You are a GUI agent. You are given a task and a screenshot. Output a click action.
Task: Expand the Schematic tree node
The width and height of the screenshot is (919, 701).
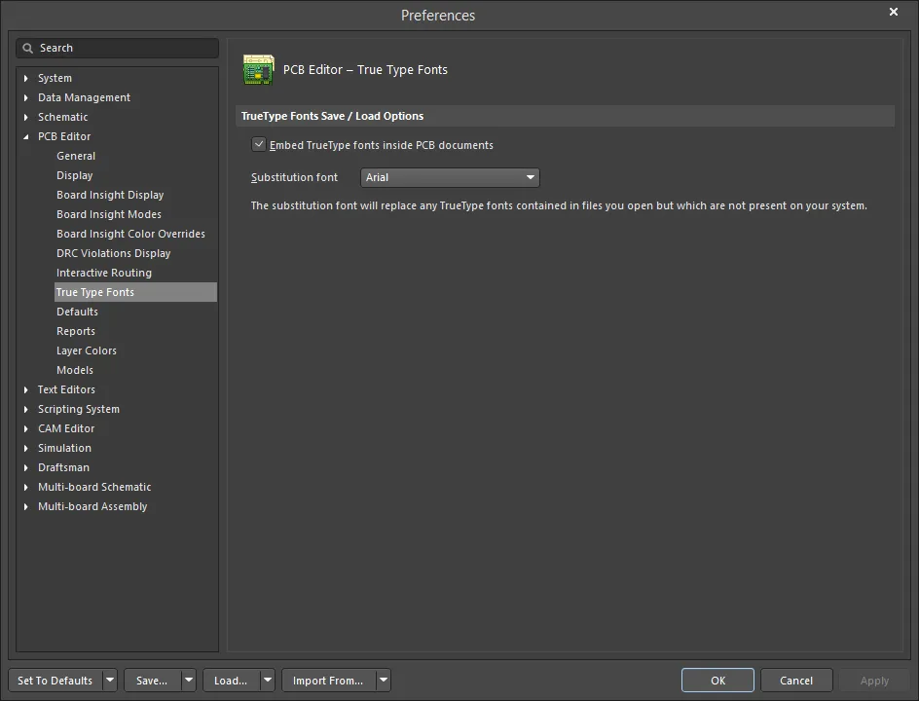pyautogui.click(x=25, y=117)
